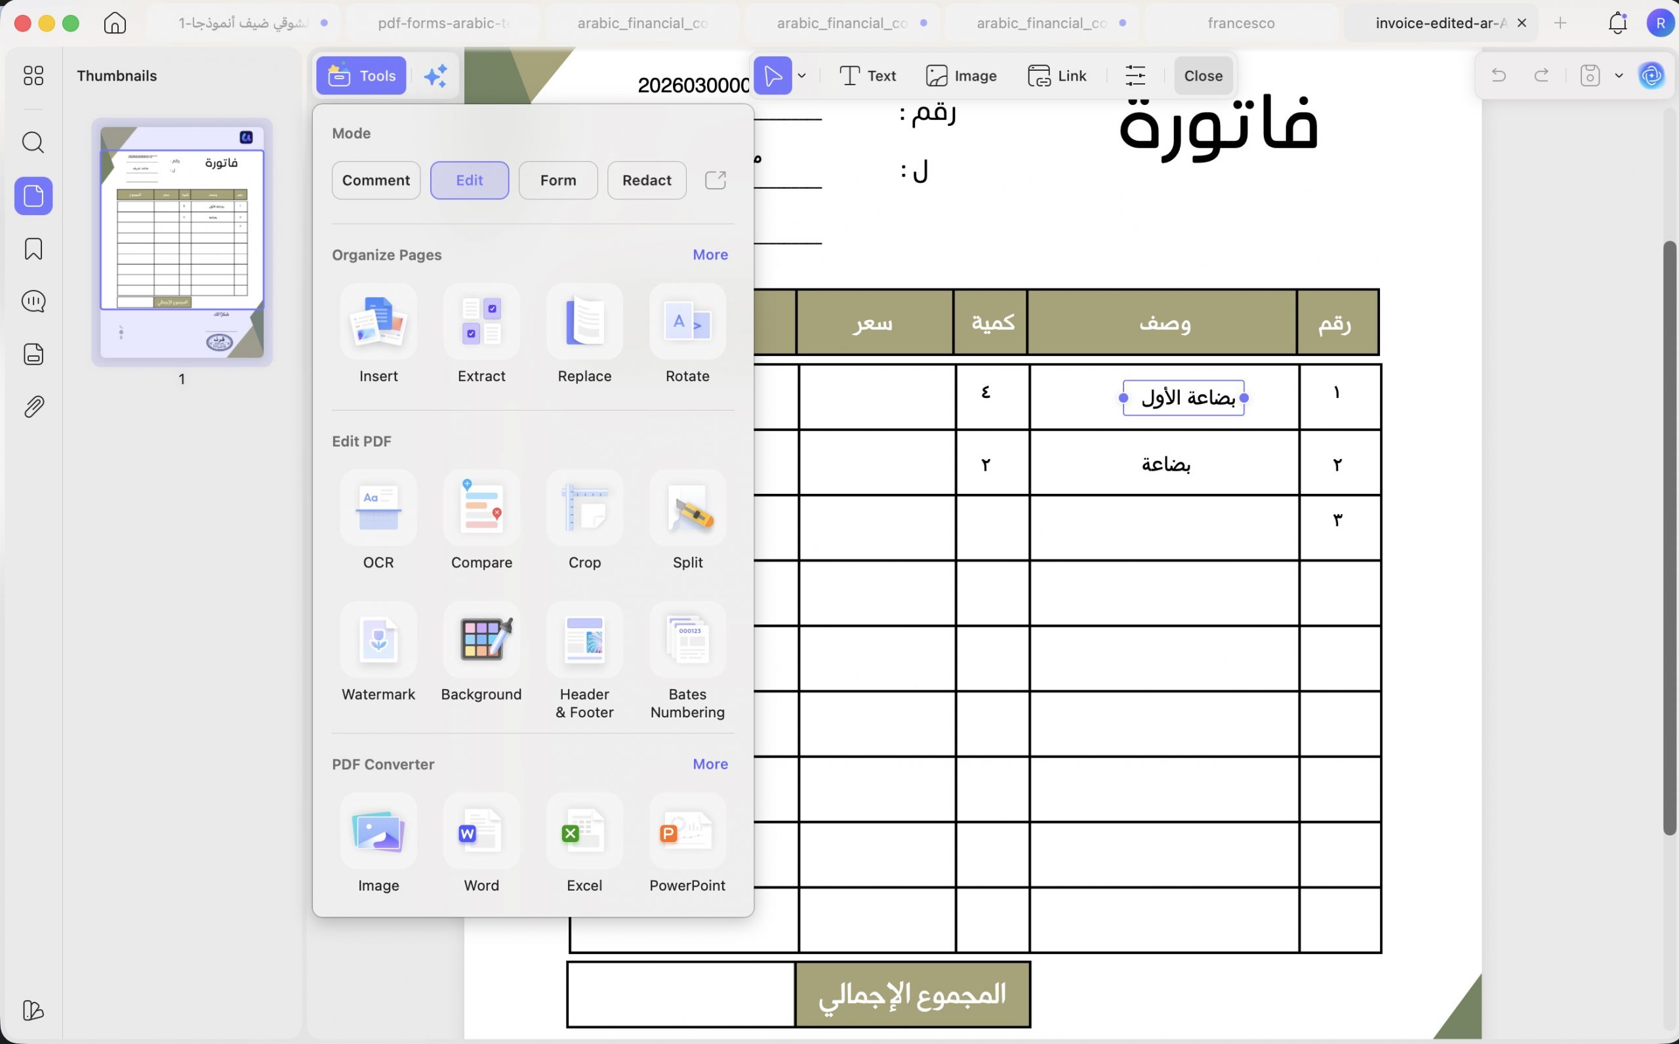This screenshot has height=1044, width=1679.
Task: Open the Extract pages tool
Action: click(481, 334)
